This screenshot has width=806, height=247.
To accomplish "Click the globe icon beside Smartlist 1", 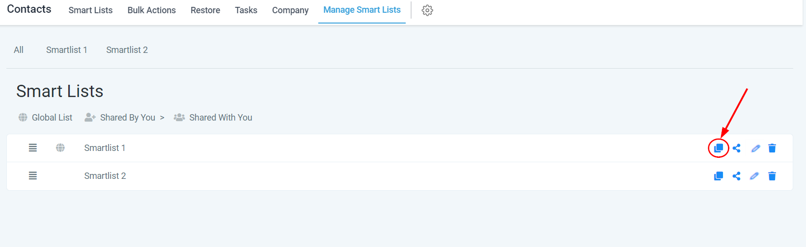I will tap(60, 148).
